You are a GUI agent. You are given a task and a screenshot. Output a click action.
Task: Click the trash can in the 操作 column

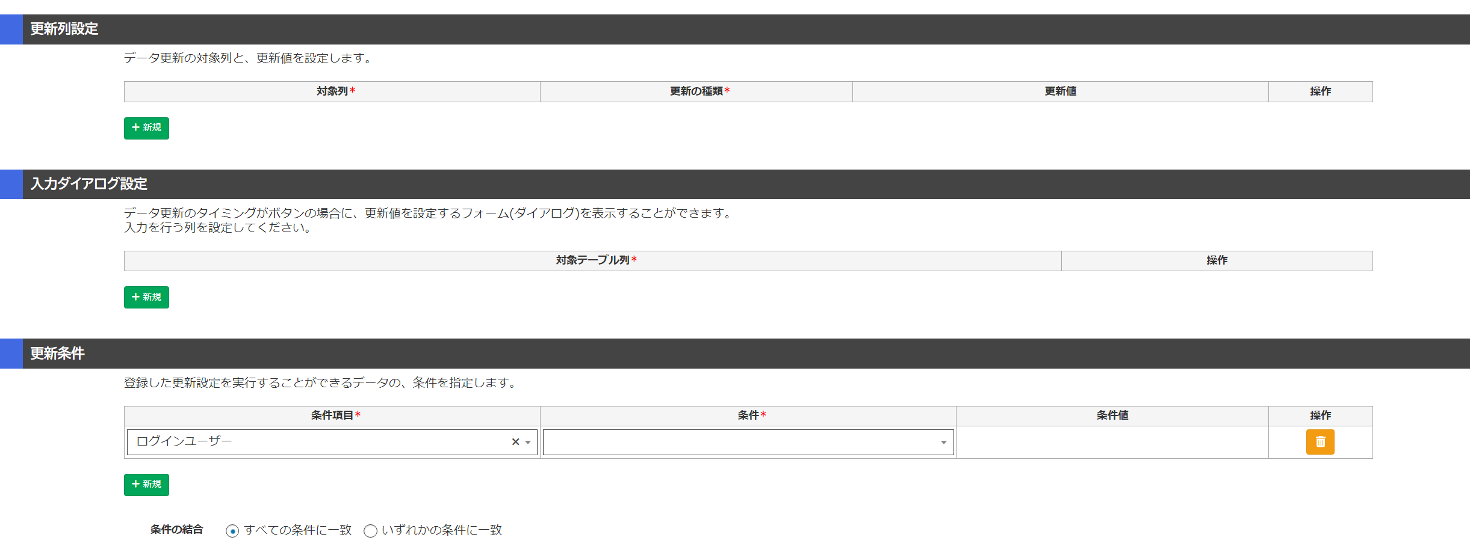tap(1321, 442)
